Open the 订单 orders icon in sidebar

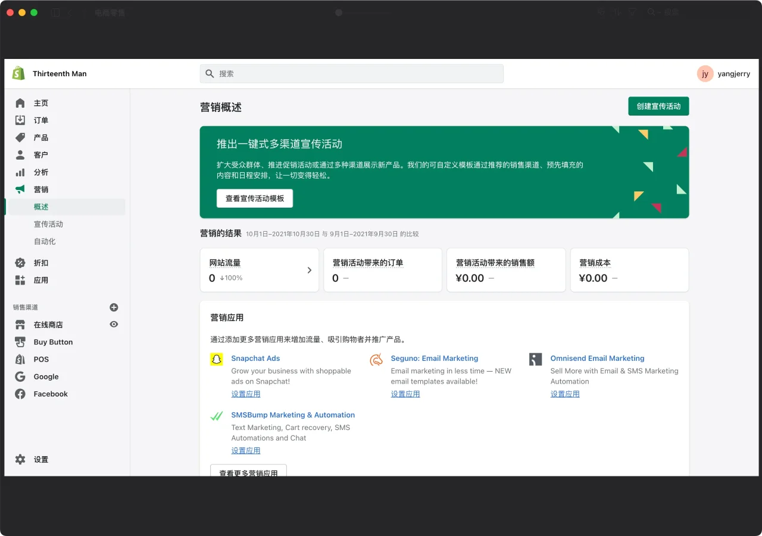[x=20, y=120]
